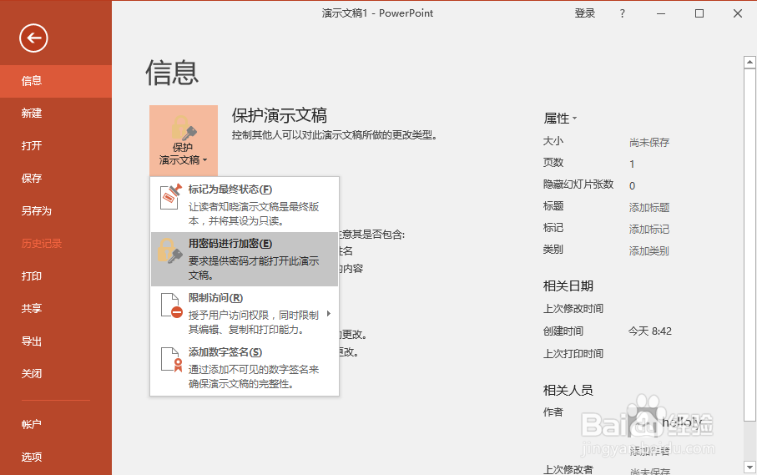The image size is (757, 475).
Task: Click the 用密码进行加密 lock and key icon
Action: [170, 251]
